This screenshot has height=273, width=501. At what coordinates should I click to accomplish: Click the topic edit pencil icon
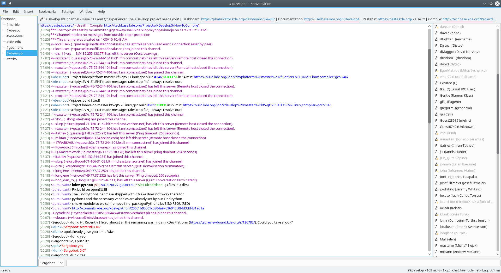click(41, 19)
